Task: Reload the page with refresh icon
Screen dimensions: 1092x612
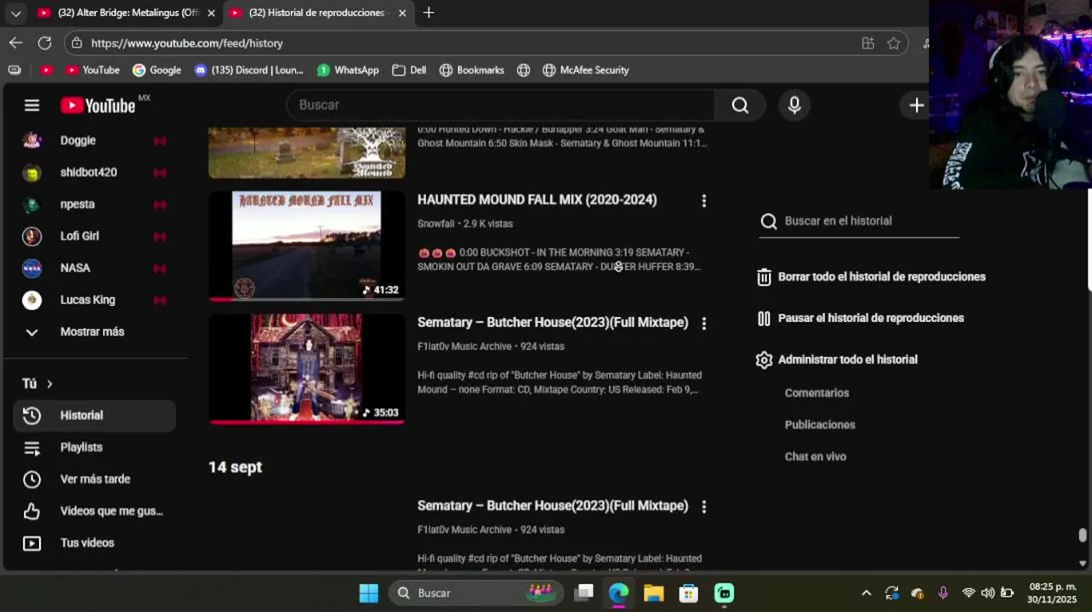Action: [44, 42]
